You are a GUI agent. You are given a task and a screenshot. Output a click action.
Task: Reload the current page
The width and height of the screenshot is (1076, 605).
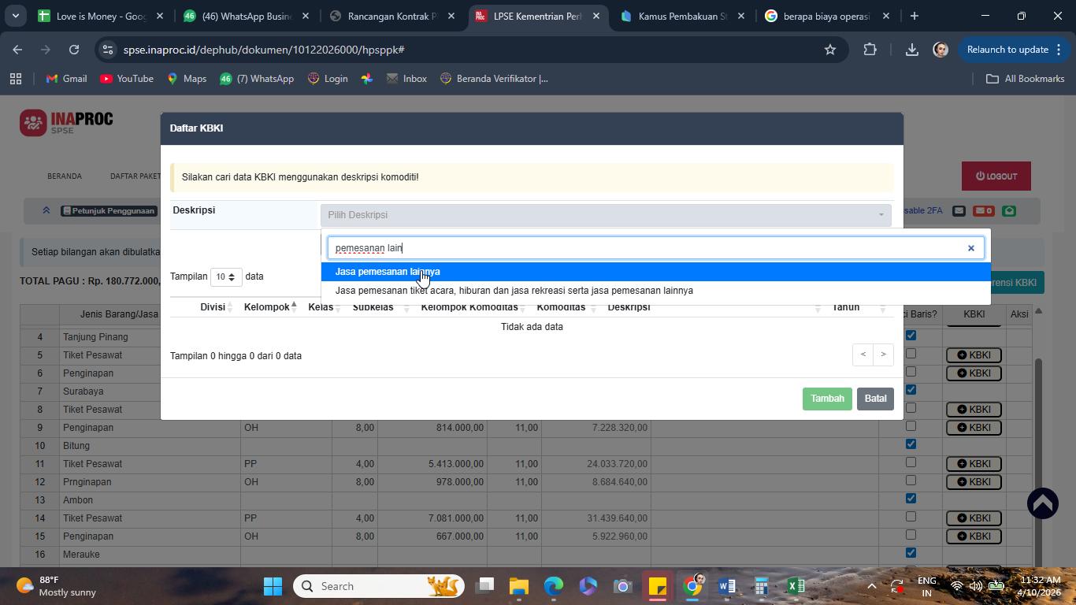coord(74,50)
